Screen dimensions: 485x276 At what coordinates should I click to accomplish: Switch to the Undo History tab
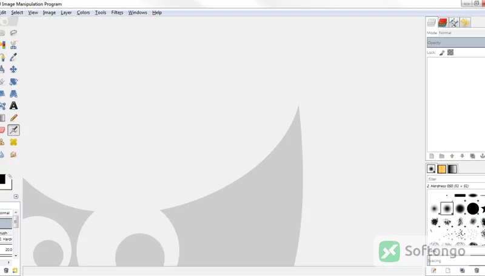pyautogui.click(x=465, y=22)
